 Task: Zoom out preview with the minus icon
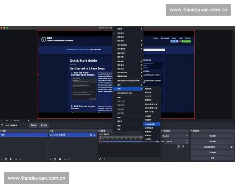coord(2,120)
